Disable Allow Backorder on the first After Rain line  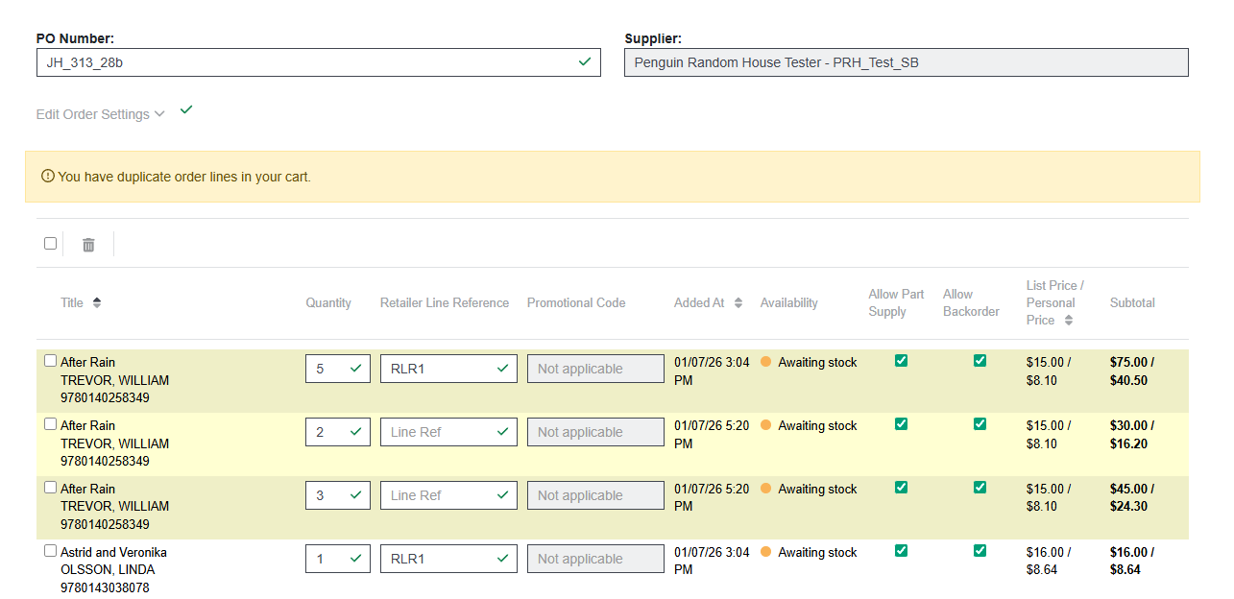point(980,360)
